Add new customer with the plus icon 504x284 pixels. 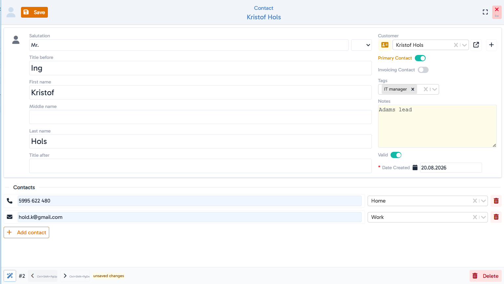[491, 45]
